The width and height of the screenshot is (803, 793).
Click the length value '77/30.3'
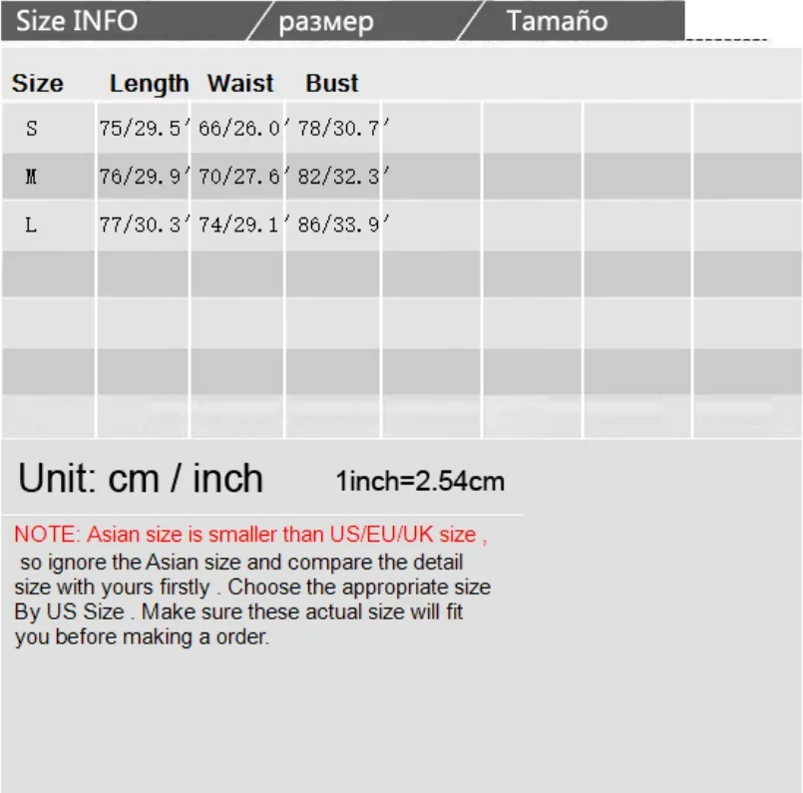pyautogui.click(x=145, y=224)
